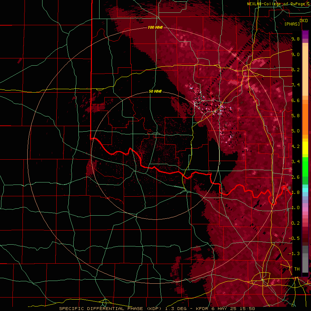
Task: Click the "[PHAS]" label above the color scale
Action: (292, 24)
